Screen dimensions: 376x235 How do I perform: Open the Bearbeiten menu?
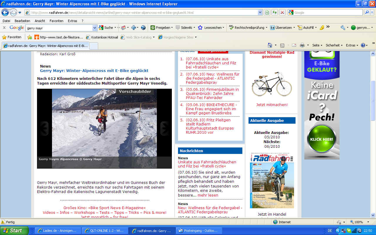[22, 21]
